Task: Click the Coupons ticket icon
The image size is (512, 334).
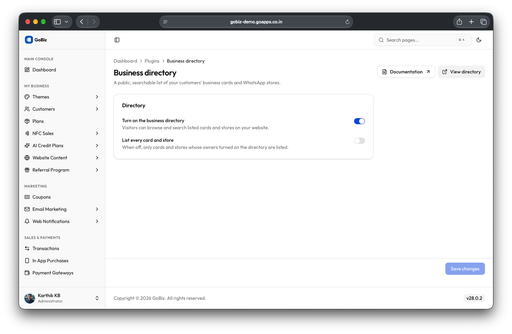Action: (x=27, y=197)
